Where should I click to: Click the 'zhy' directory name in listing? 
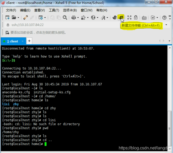click(16, 104)
